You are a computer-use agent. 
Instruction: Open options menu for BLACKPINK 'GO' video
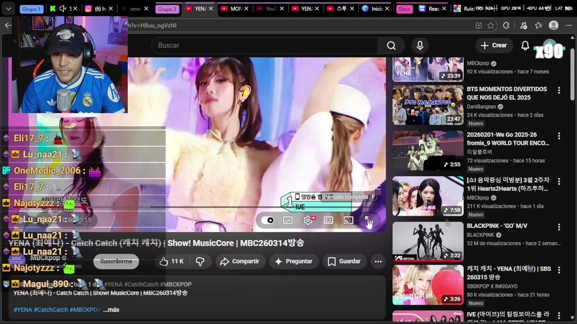pos(559,227)
